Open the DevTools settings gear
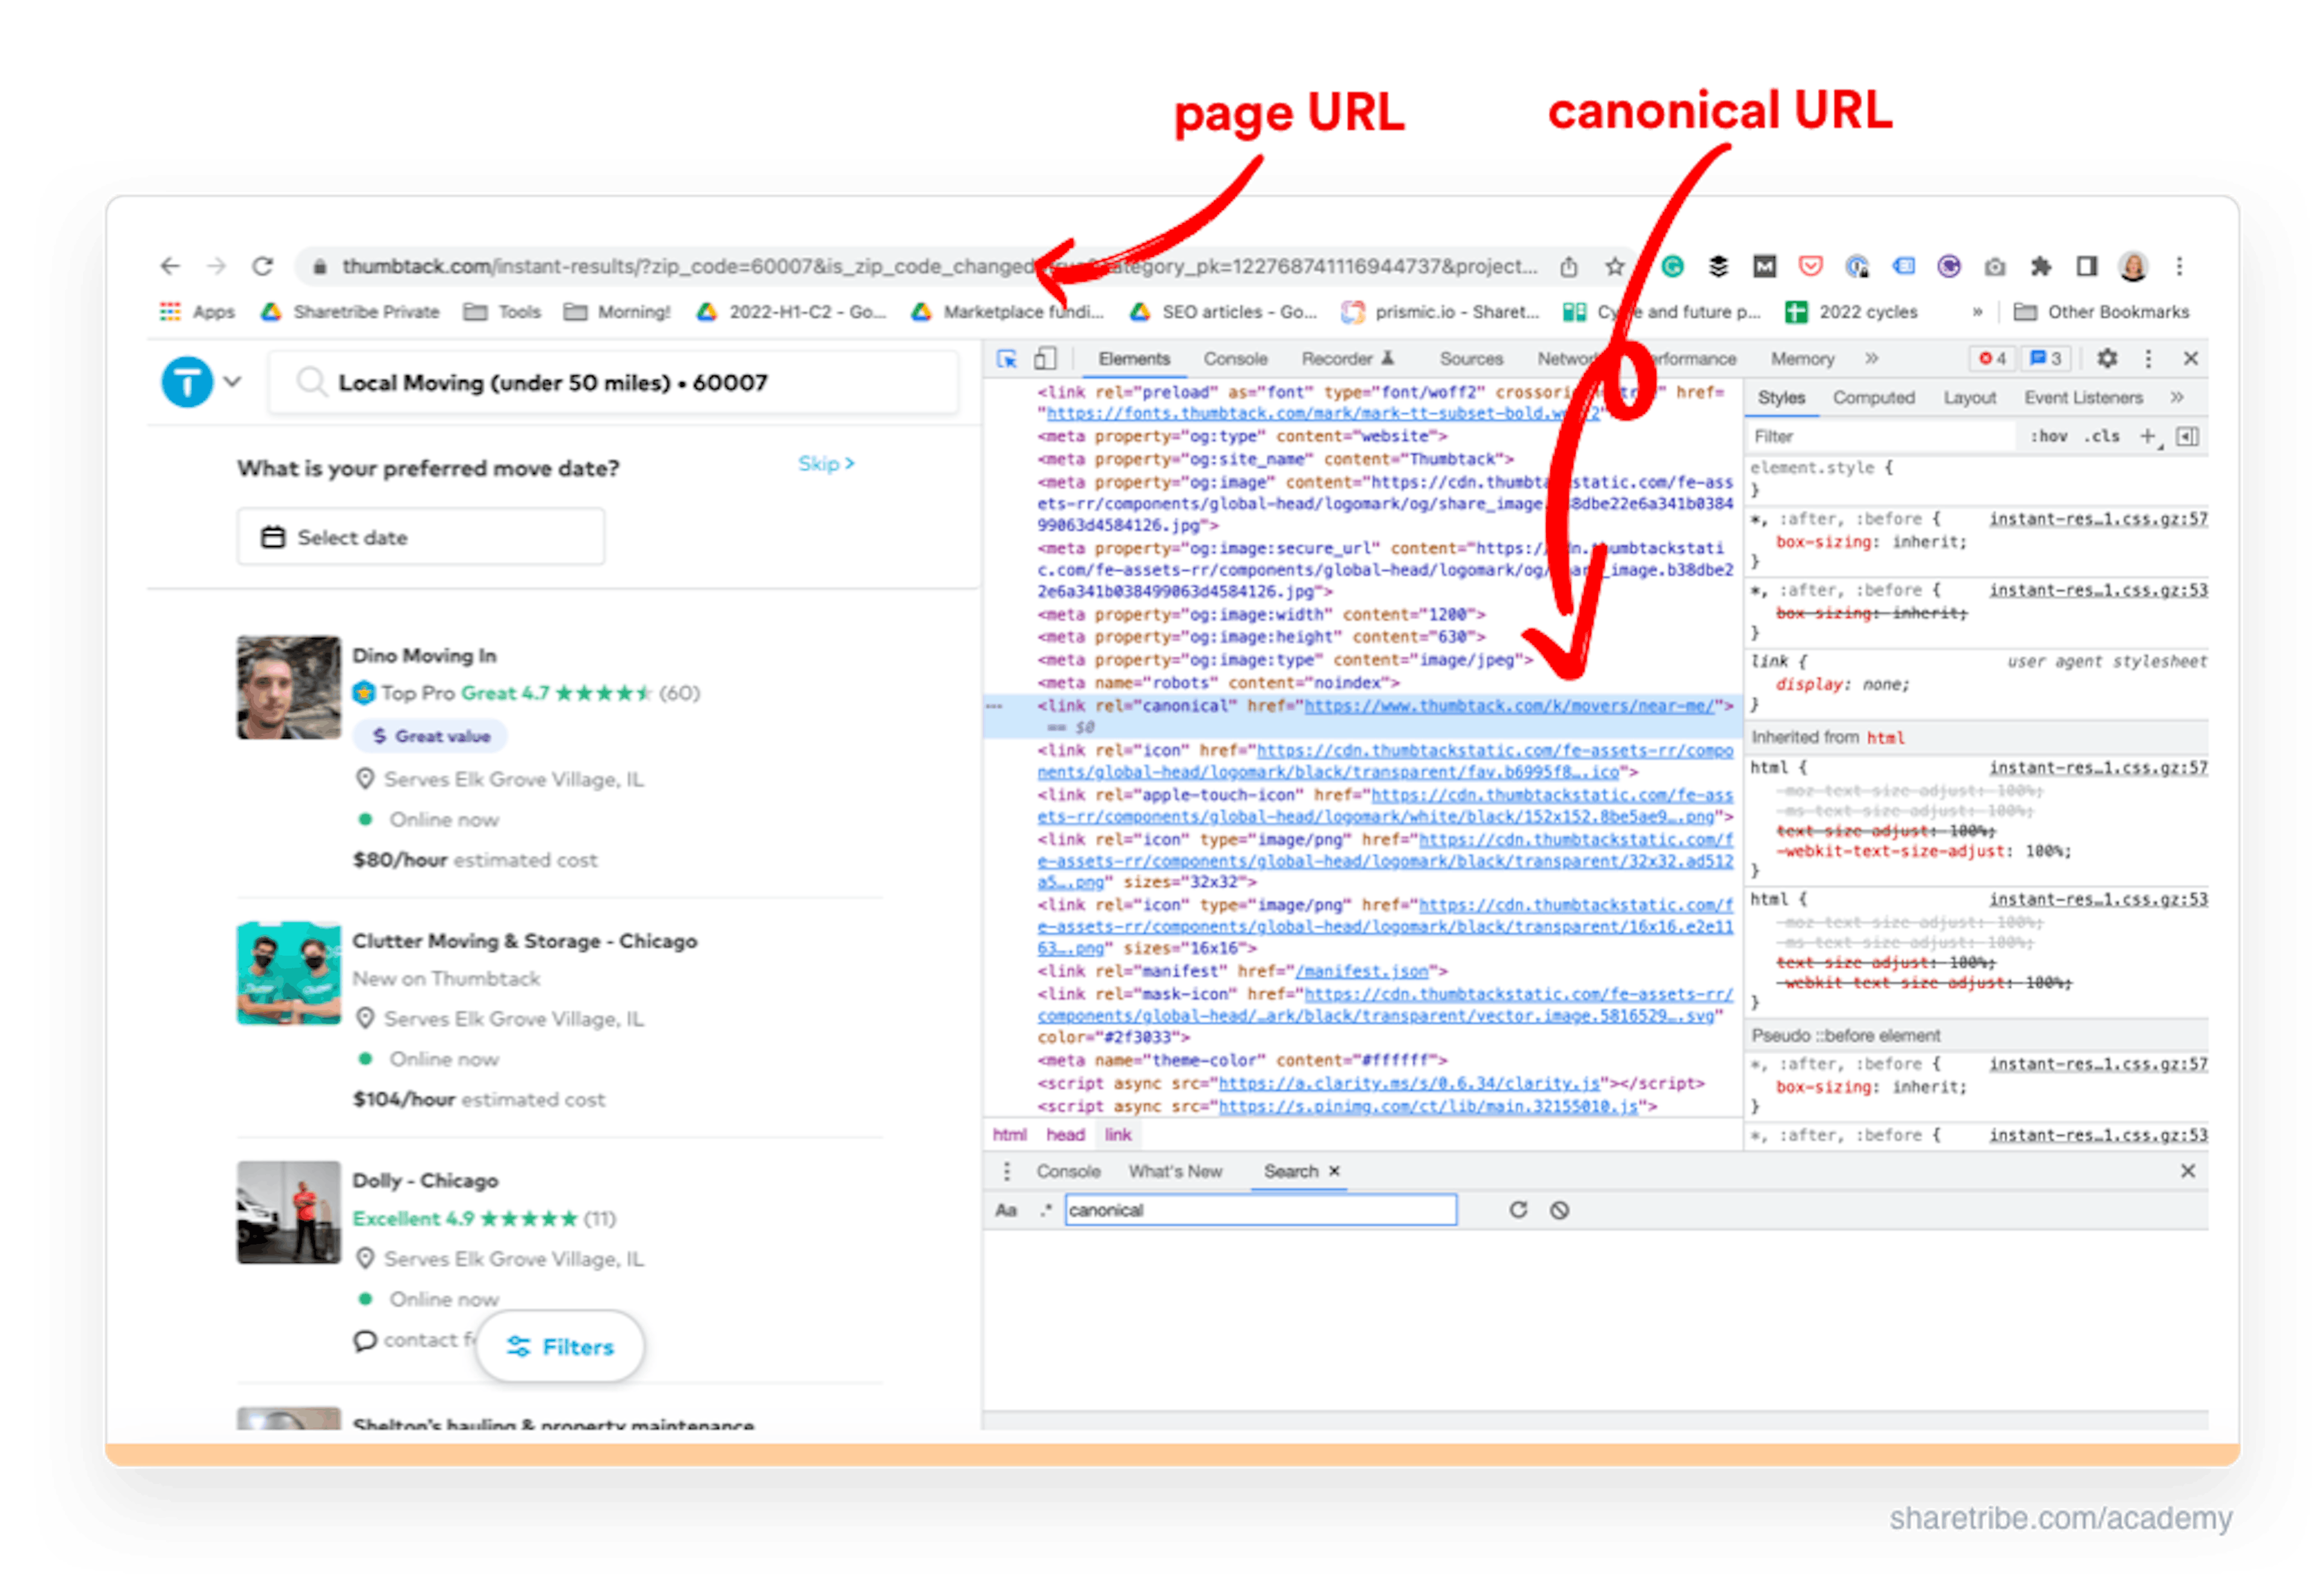Viewport: 2312px width, 1596px height. (2108, 358)
